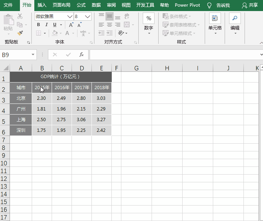Click the Copy icon
Screen dimensions: 263x221
coord(20,25)
